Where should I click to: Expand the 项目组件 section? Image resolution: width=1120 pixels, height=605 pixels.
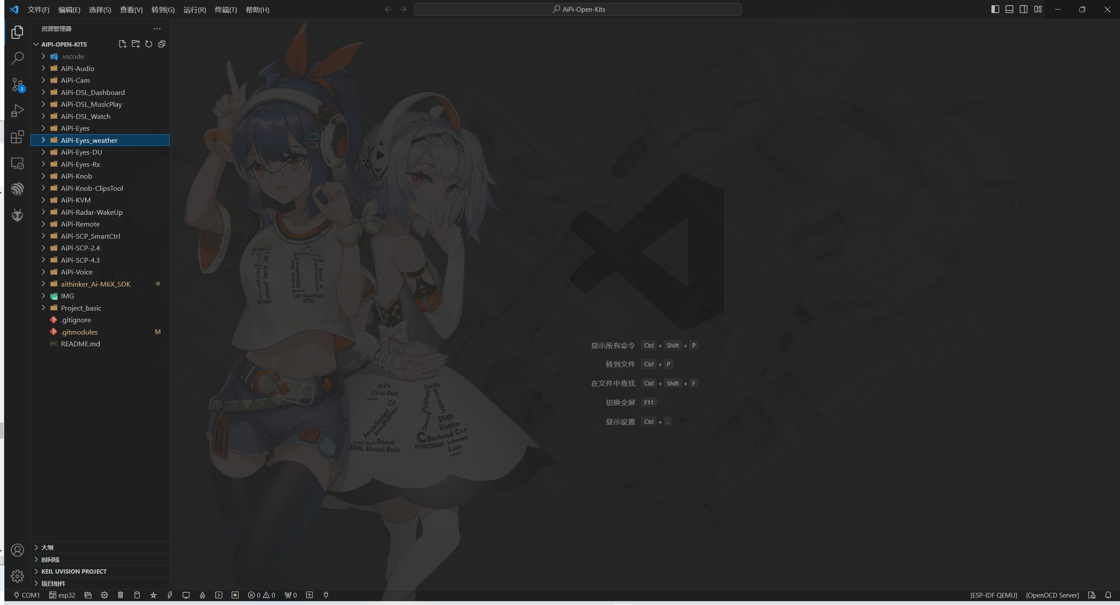click(x=100, y=584)
